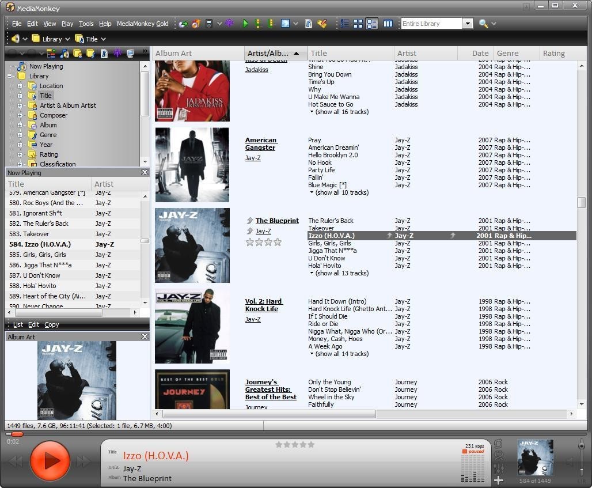Click the green arrow sync icon

point(183,24)
